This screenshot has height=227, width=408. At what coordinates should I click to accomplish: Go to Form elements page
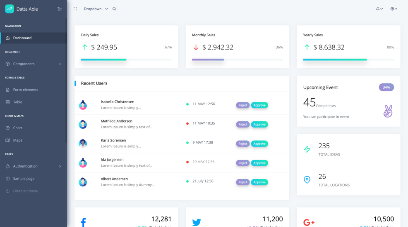click(x=26, y=90)
